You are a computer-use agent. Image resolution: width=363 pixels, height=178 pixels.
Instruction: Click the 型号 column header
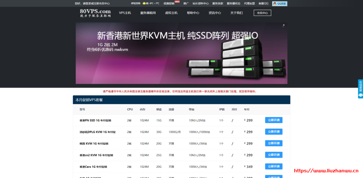(x=82, y=109)
